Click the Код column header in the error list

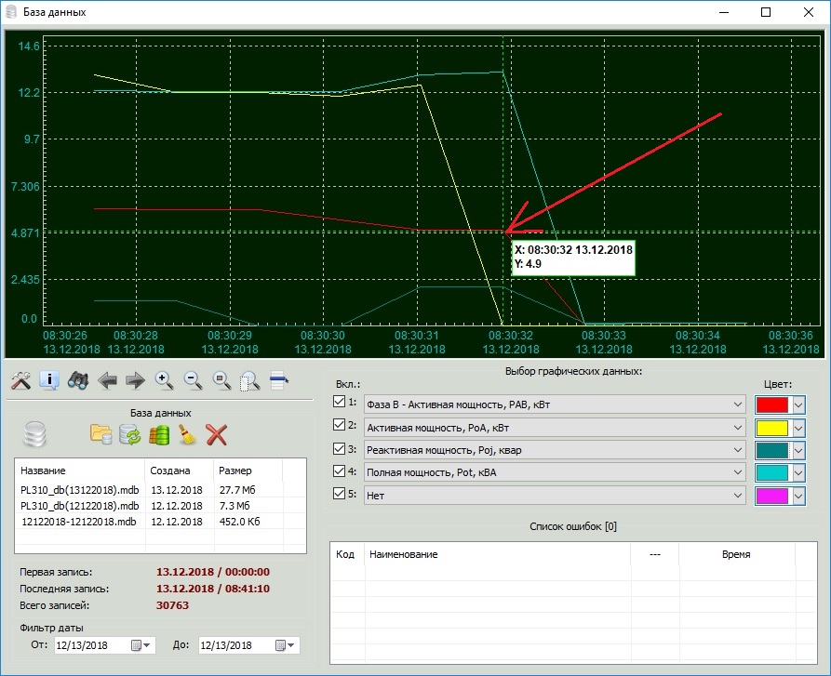[347, 554]
